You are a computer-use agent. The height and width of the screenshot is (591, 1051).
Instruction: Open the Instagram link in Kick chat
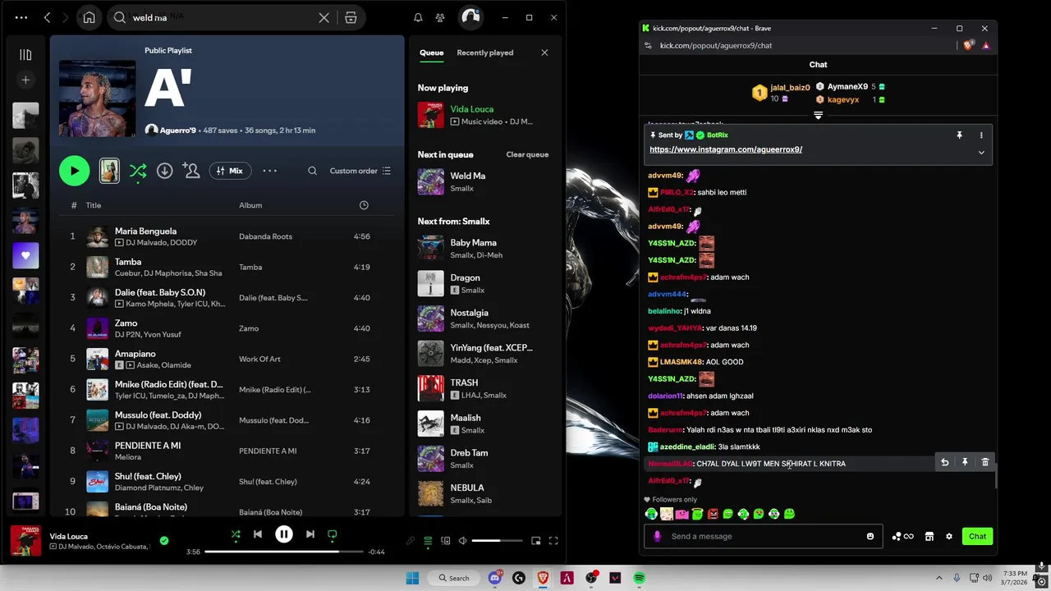pyautogui.click(x=726, y=149)
